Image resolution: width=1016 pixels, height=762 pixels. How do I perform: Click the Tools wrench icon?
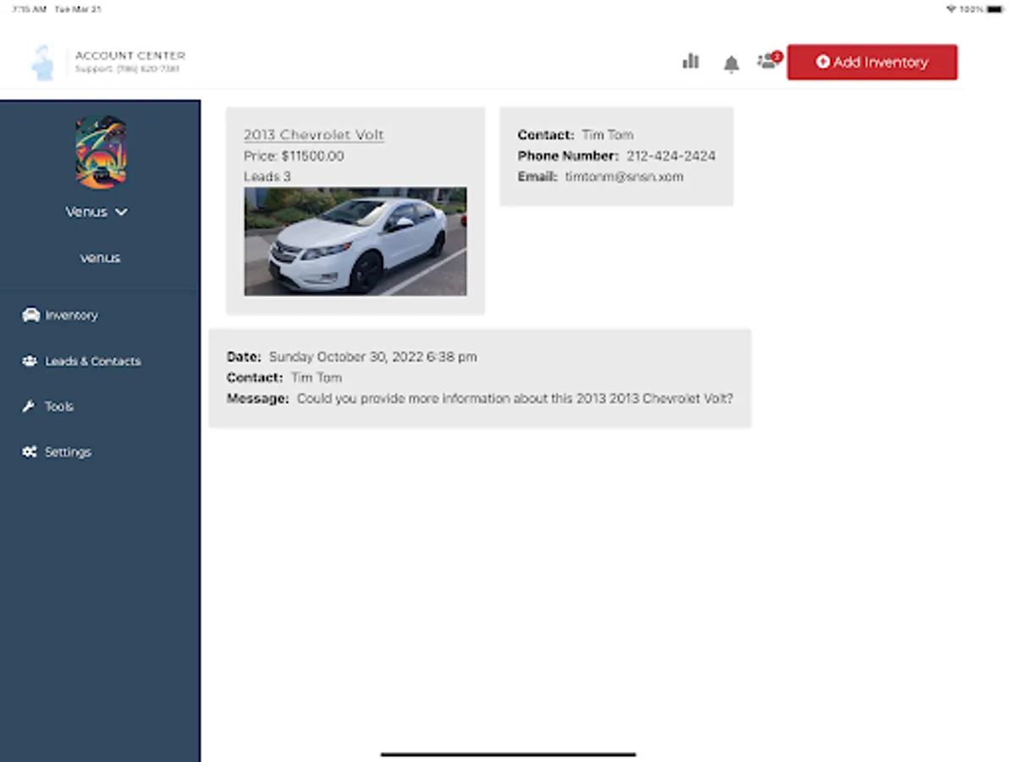[29, 406]
